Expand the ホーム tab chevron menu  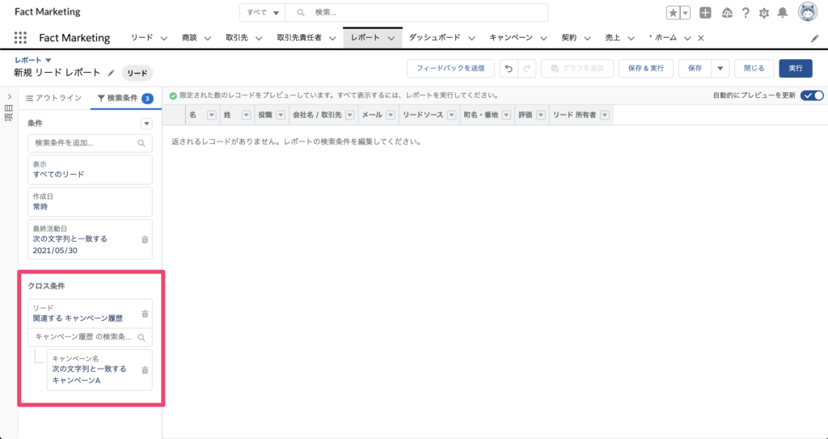(x=687, y=38)
